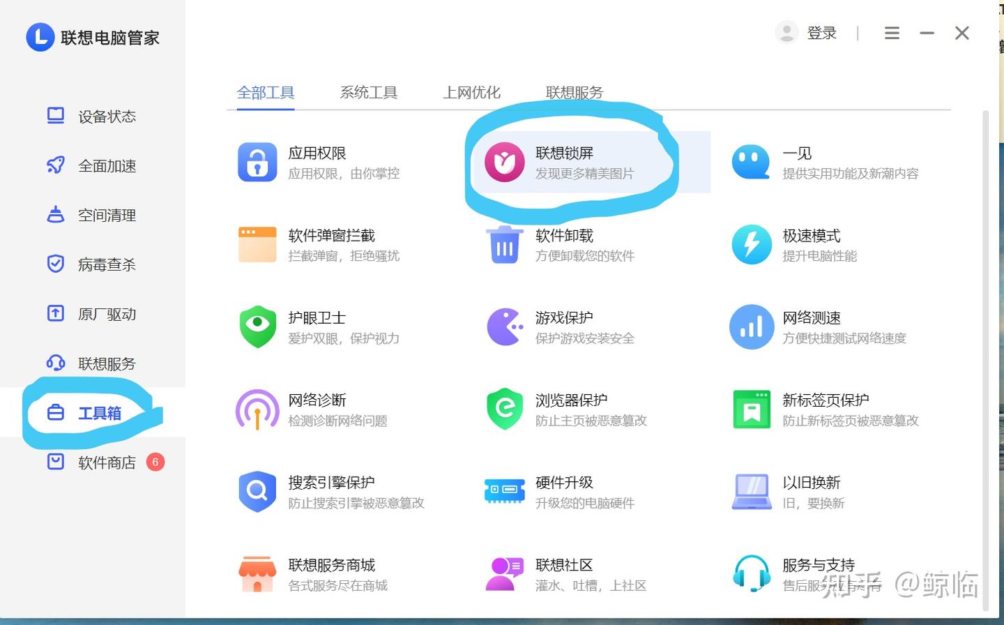The height and width of the screenshot is (625, 1004).
Task: Click the 方便卸载您的软件 description text
Action: tap(585, 256)
